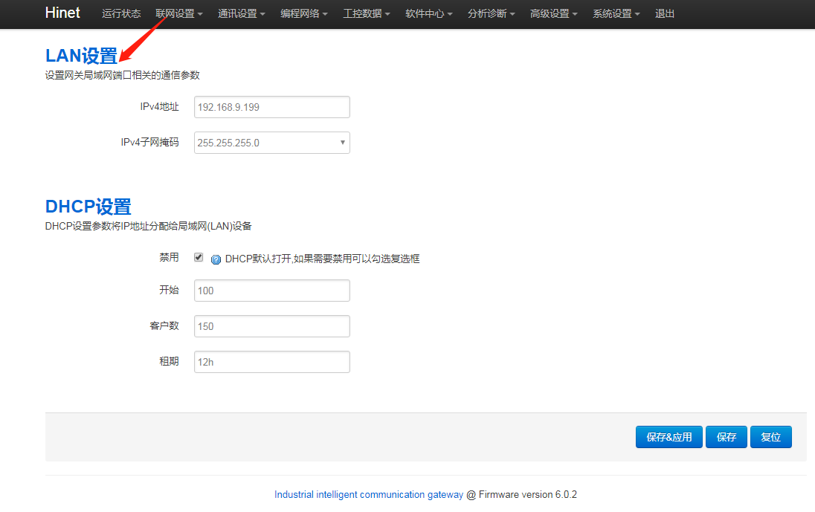
Task: Open the IPv4 subnet mask dropdown
Action: point(271,143)
